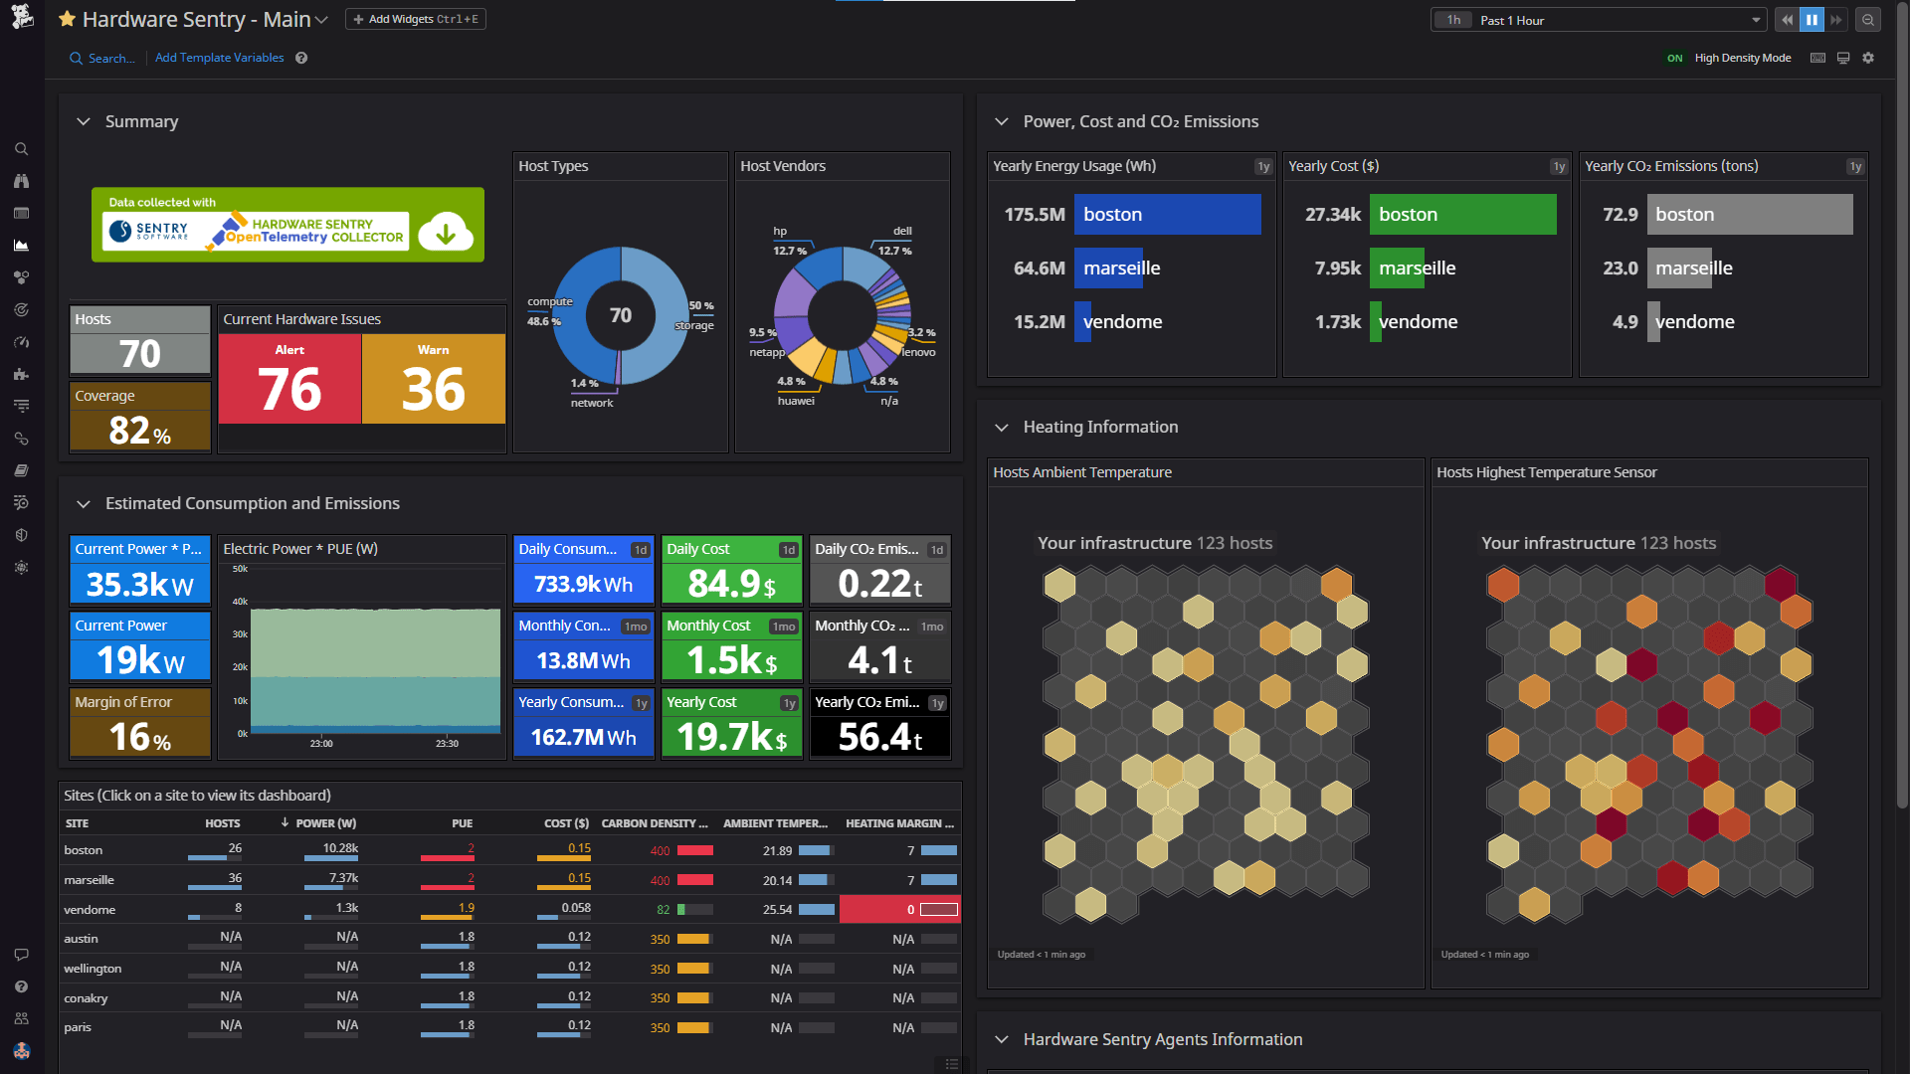
Task: Select the Watchdog binoculars icon in sidebar
Action: (21, 181)
